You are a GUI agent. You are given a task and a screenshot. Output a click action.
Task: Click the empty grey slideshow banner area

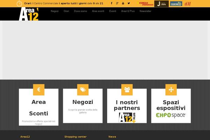click(x=105, y=50)
